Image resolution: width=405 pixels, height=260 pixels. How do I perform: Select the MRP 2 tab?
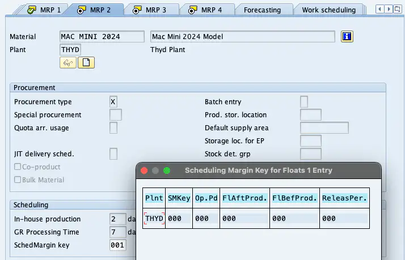94,10
